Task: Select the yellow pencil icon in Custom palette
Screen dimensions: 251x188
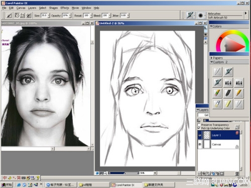Action: (239, 93)
